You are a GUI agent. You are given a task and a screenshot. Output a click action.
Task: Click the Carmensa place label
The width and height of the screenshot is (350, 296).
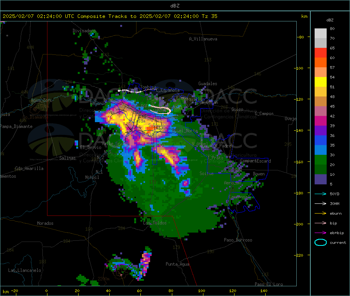tap(238, 197)
